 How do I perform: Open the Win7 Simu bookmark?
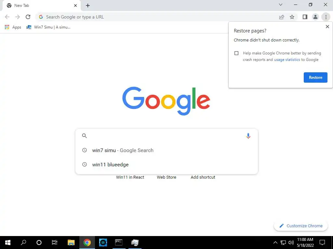click(48, 27)
